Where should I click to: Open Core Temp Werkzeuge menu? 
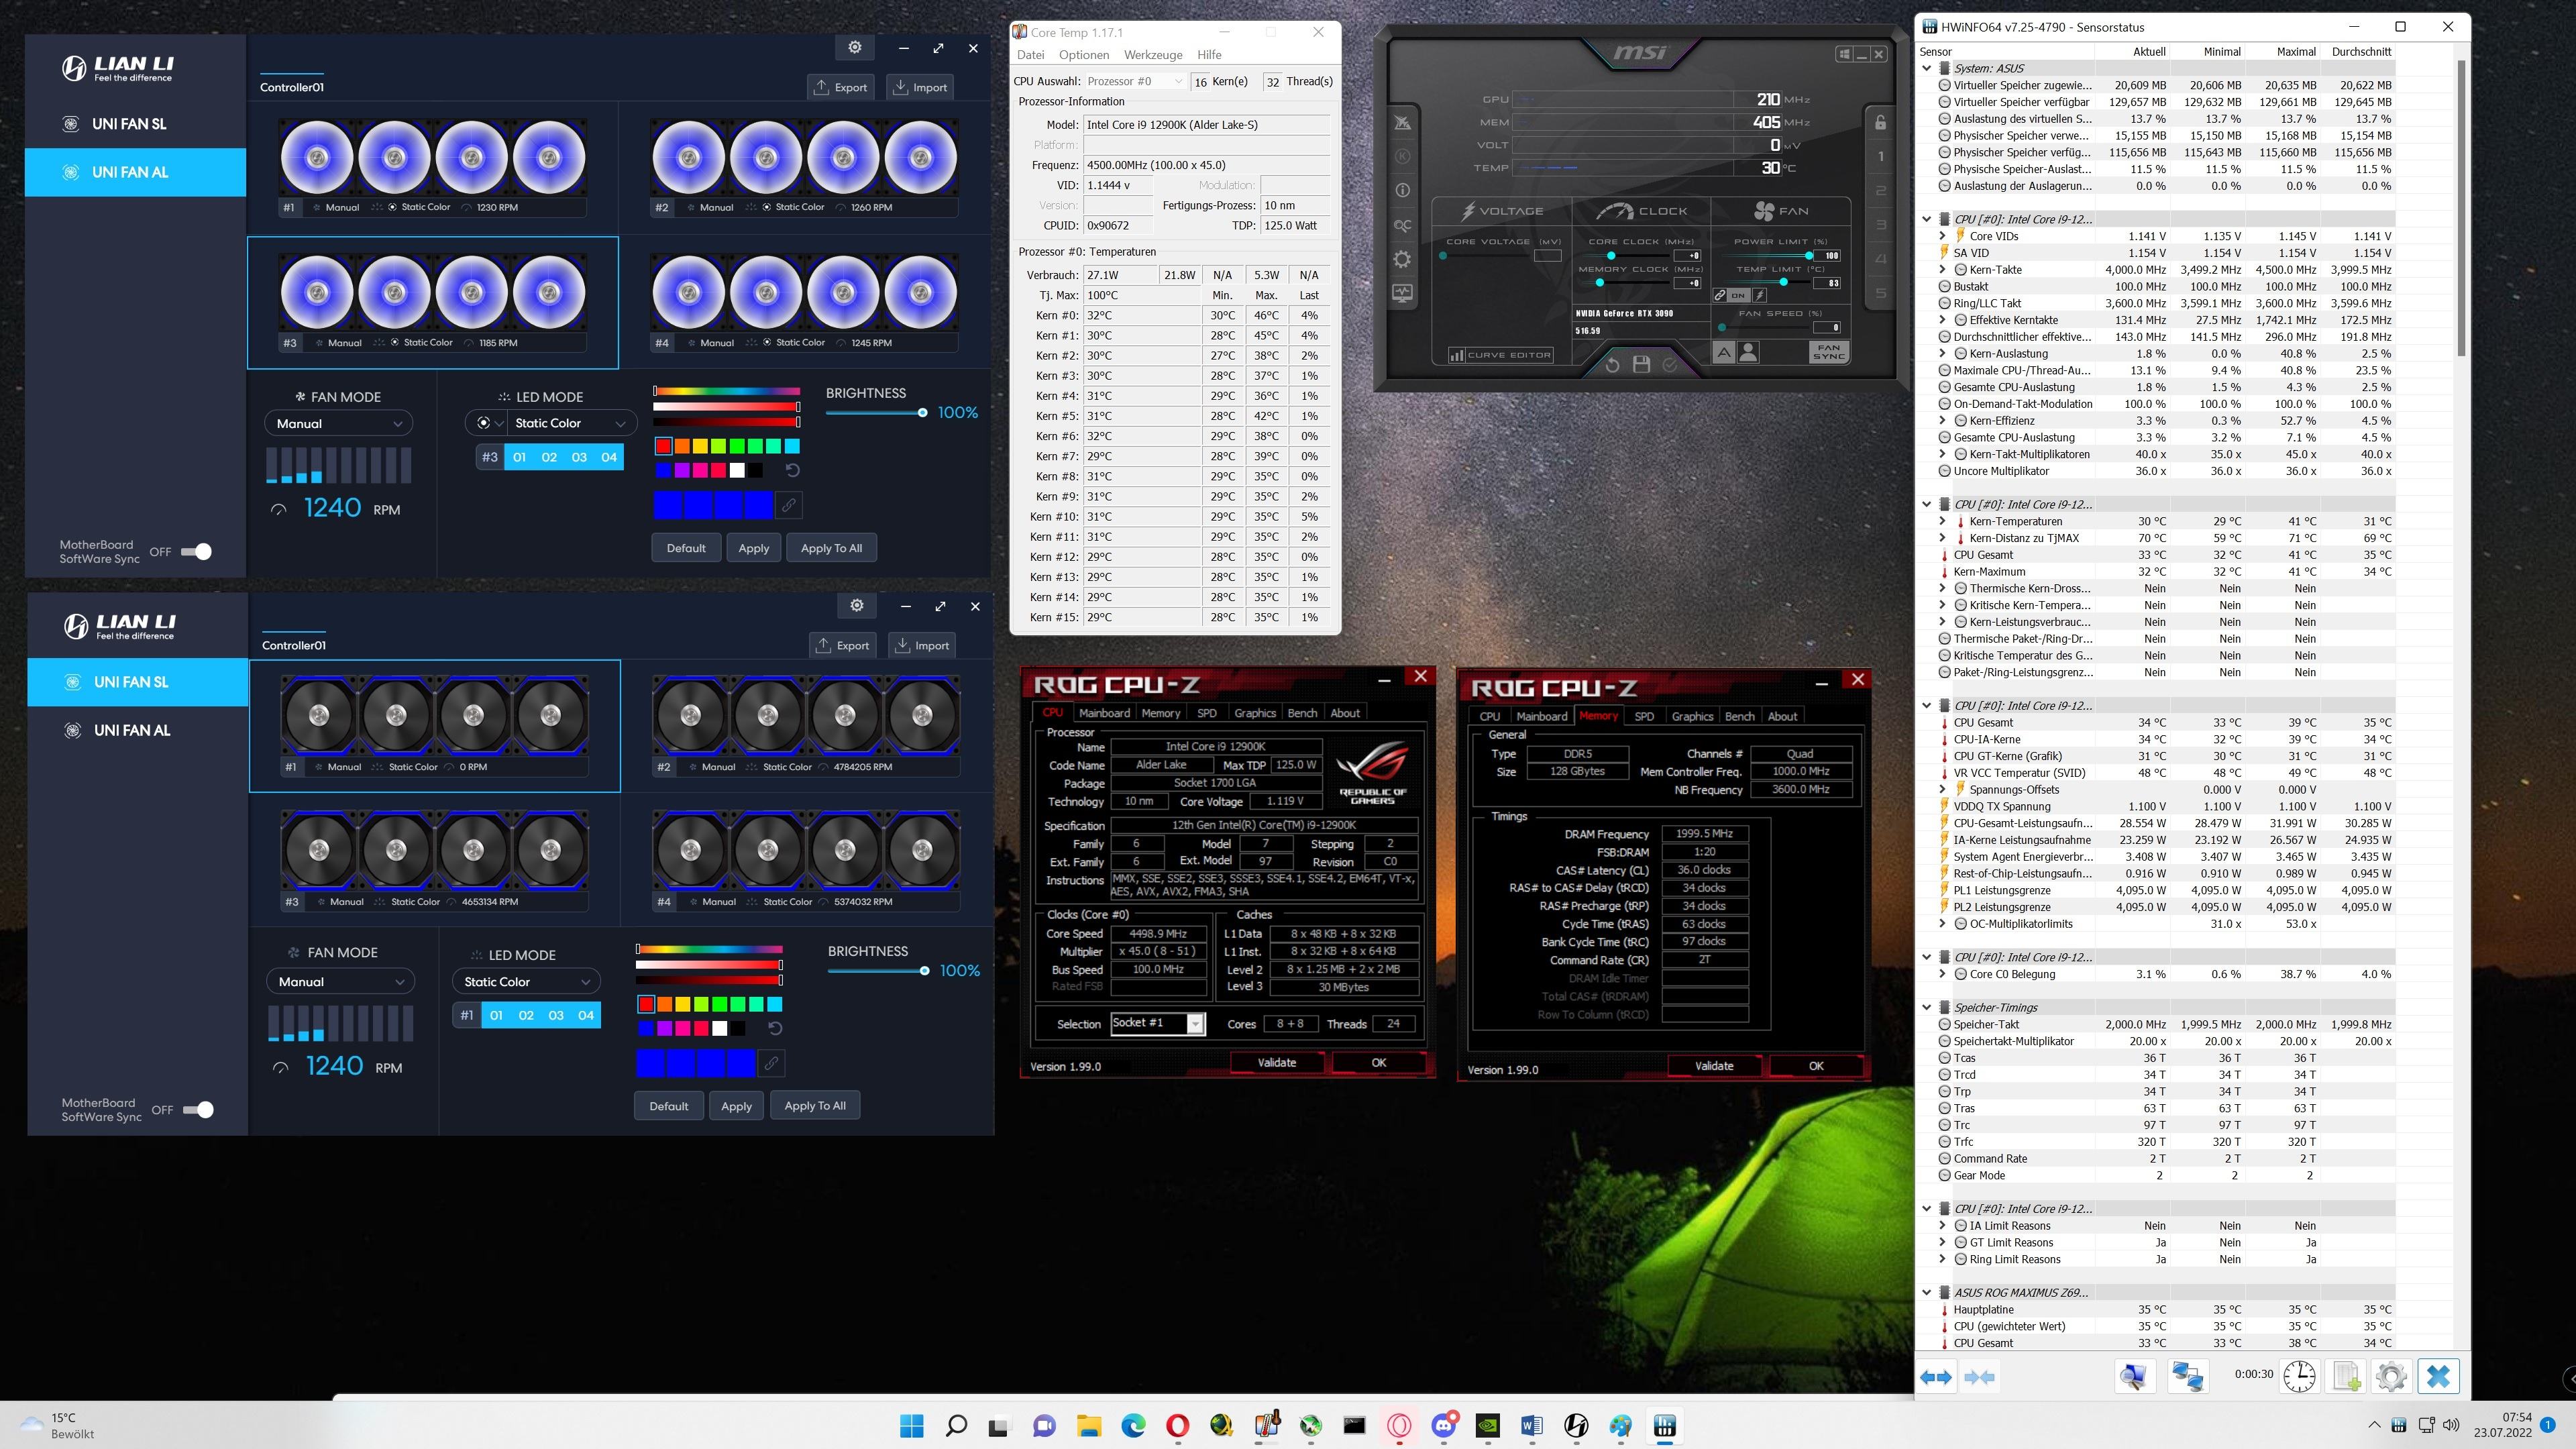pos(1153,55)
